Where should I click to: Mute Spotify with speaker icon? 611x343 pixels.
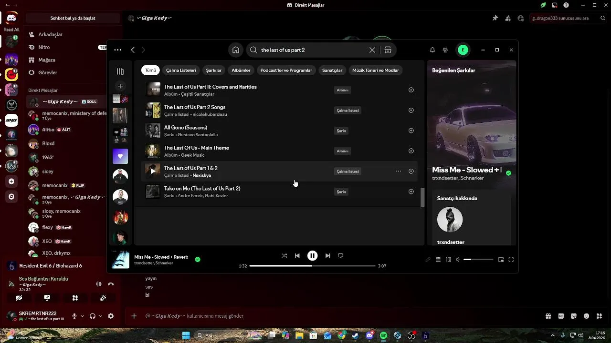(x=458, y=260)
